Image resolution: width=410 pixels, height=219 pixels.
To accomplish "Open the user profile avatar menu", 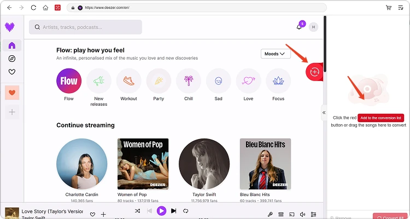I will coord(313,27).
